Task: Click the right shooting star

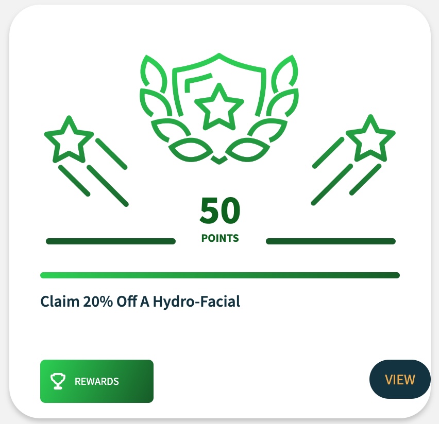Action: point(370,138)
